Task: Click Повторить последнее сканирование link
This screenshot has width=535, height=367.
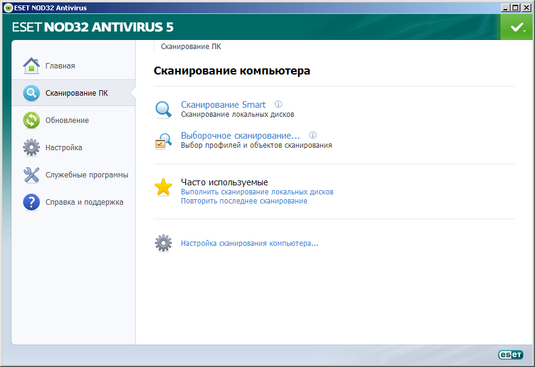Action: [244, 201]
